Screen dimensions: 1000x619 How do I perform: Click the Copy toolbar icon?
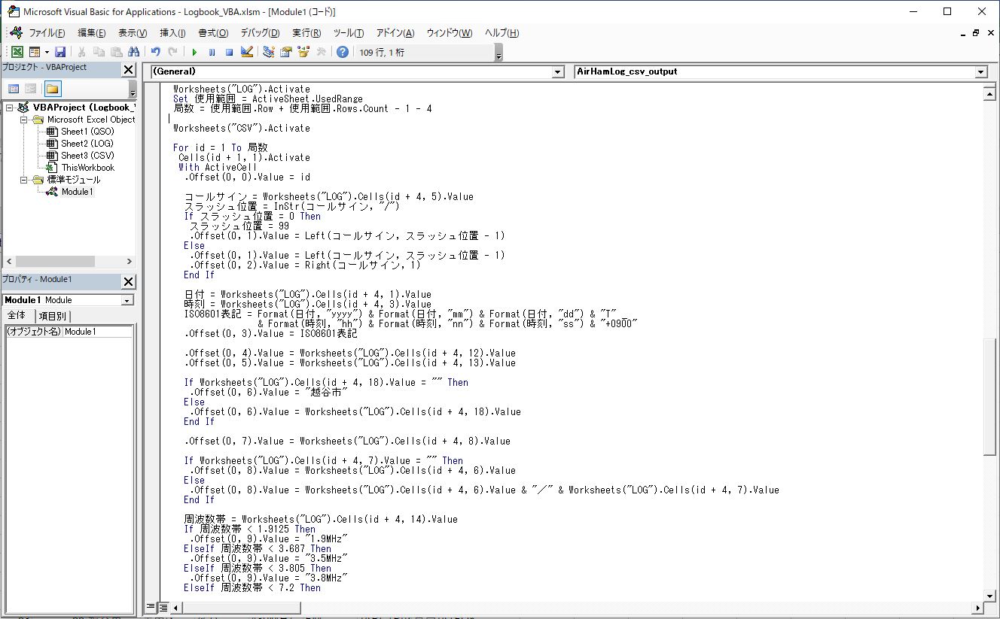(x=99, y=52)
